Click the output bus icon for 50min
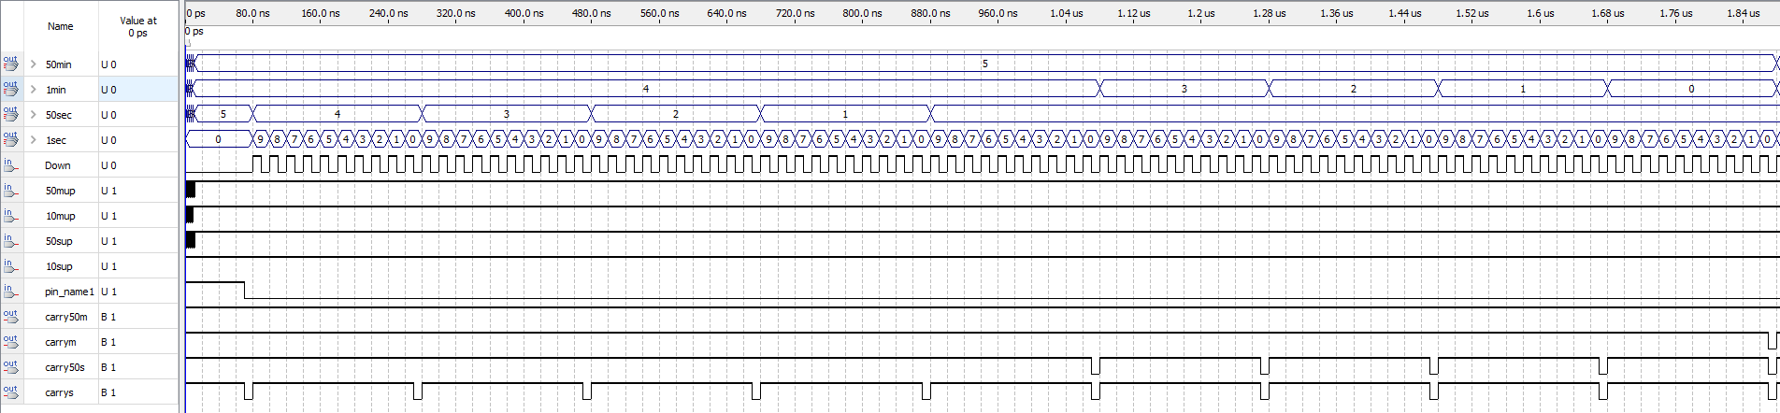Screen dimensions: 1780x413 tap(10, 64)
